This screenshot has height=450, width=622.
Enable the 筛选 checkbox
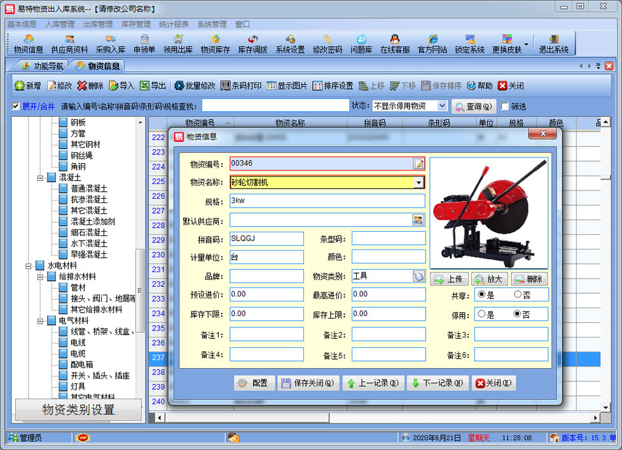point(505,107)
